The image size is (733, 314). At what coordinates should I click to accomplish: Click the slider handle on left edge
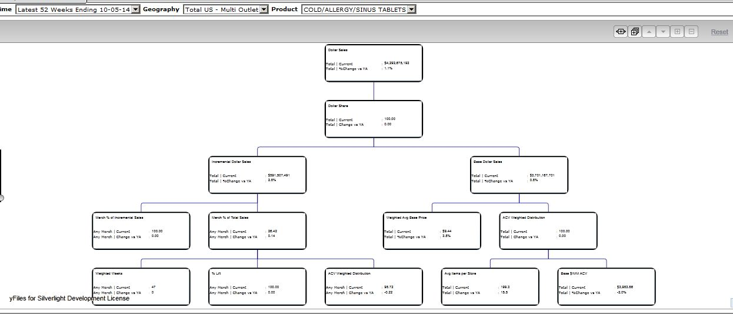pyautogui.click(x=1, y=198)
